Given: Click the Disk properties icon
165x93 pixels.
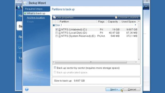Looking at the screenshot, I should (54, 17).
